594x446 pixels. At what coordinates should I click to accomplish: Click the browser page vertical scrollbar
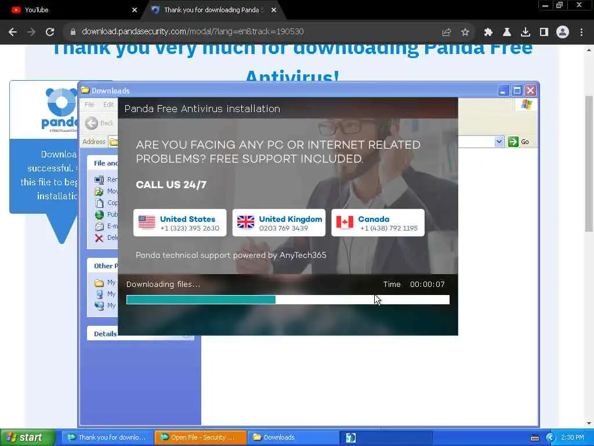(x=589, y=163)
